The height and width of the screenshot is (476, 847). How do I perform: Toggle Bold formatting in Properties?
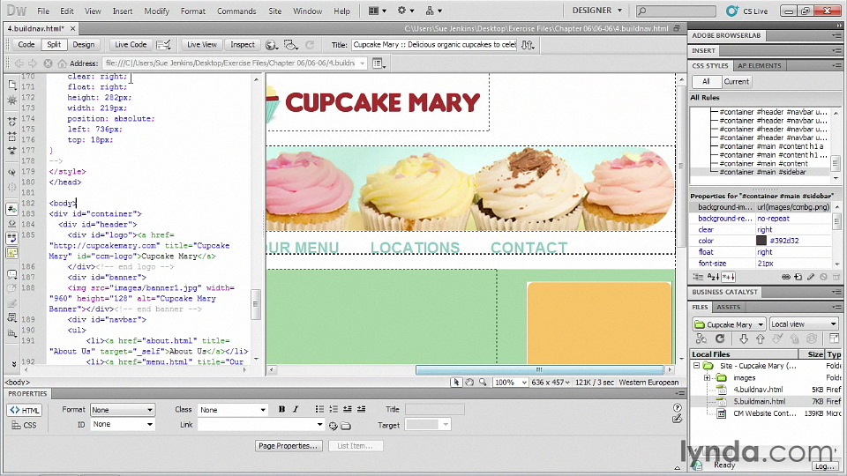coord(281,410)
